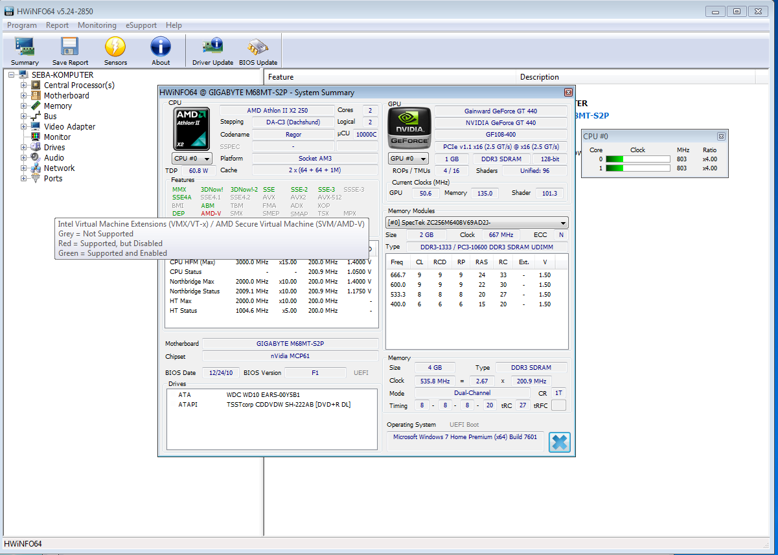This screenshot has height=555, width=778.
Task: Open the CPU #0 selector dropdown
Action: point(192,159)
